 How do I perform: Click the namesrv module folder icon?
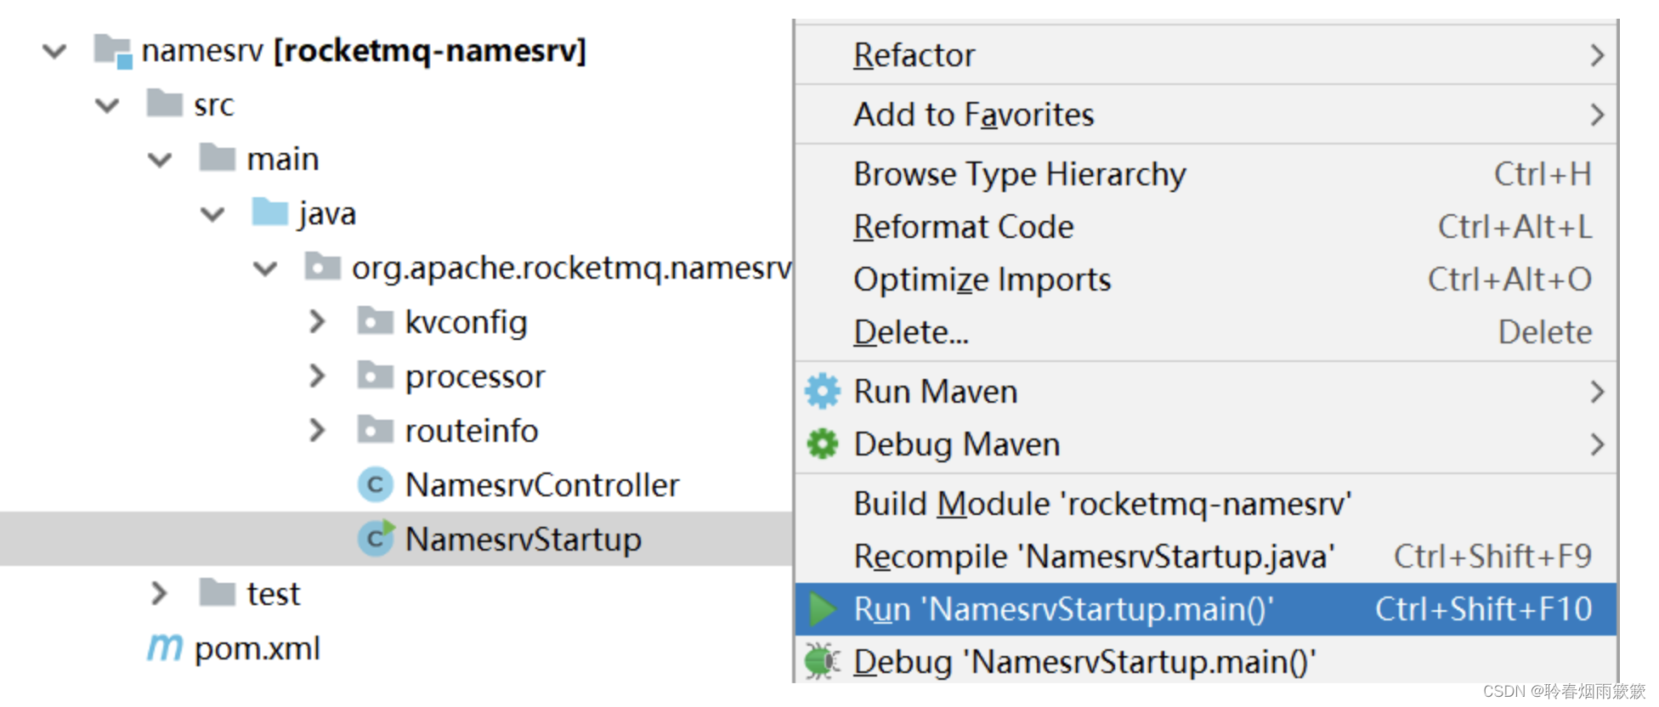click(113, 51)
